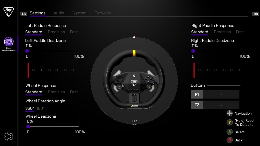Set Right Paddle Response to Standard
The image size is (260, 146).
tap(200, 32)
